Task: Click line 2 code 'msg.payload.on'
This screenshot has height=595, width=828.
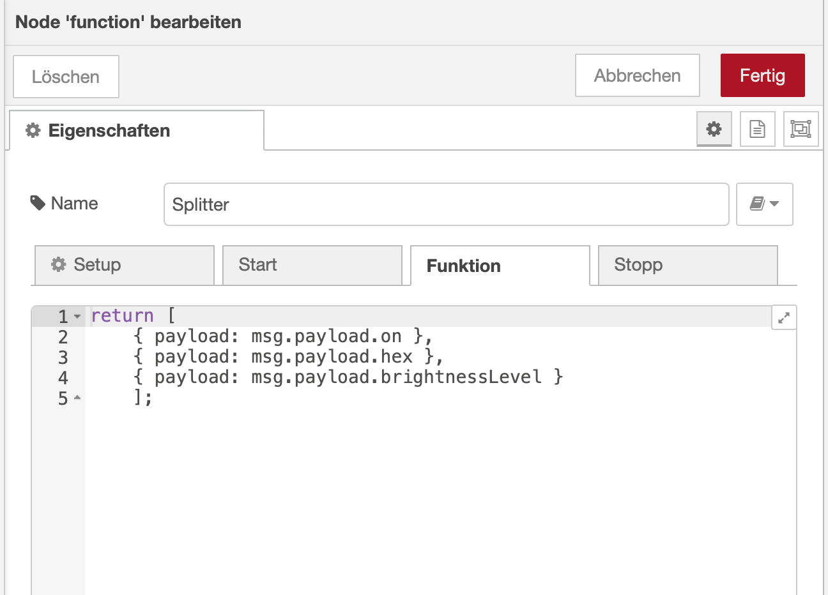Action: pyautogui.click(x=326, y=336)
